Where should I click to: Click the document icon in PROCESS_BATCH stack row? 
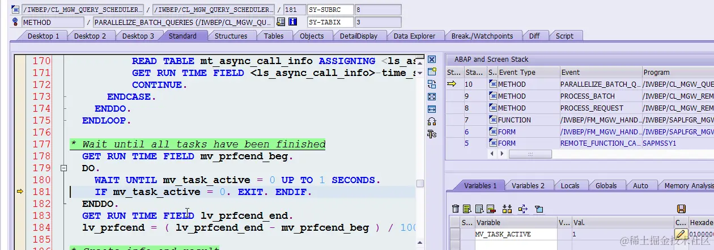click(492, 96)
